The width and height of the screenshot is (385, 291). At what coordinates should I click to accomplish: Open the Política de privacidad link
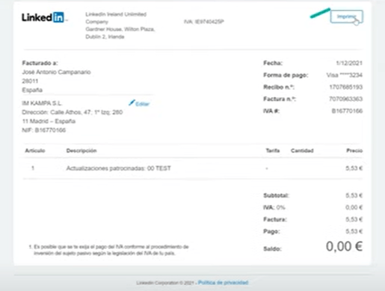223,283
